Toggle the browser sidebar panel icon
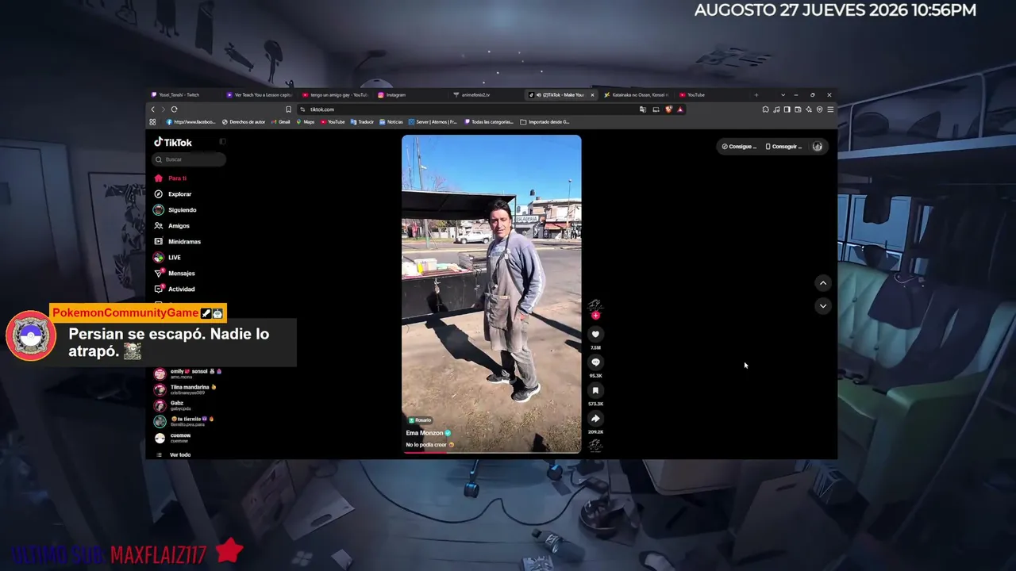This screenshot has height=571, width=1016. 787,109
